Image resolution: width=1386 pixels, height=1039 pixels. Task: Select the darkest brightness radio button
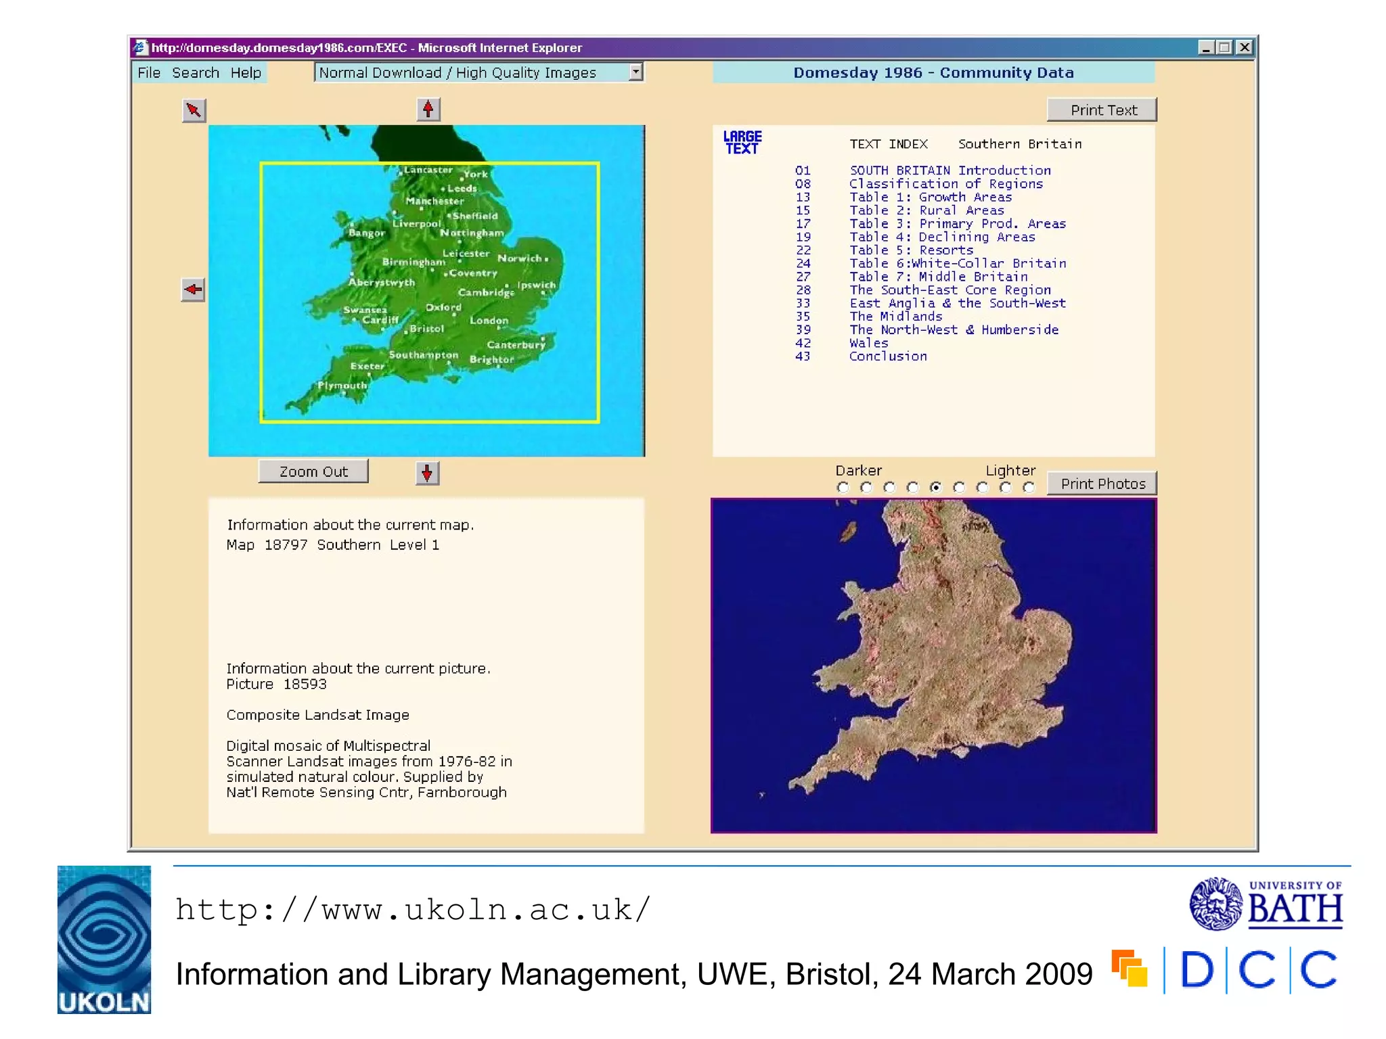point(843,488)
